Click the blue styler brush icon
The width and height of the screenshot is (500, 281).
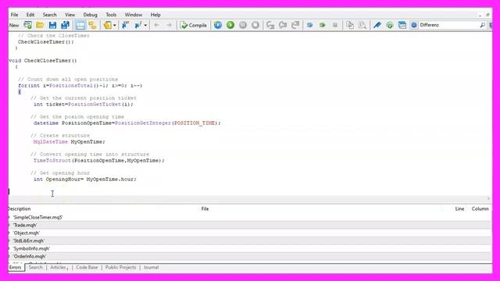tap(377, 25)
